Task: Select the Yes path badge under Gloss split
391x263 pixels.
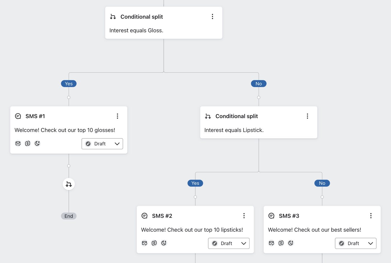Action: [x=69, y=83]
